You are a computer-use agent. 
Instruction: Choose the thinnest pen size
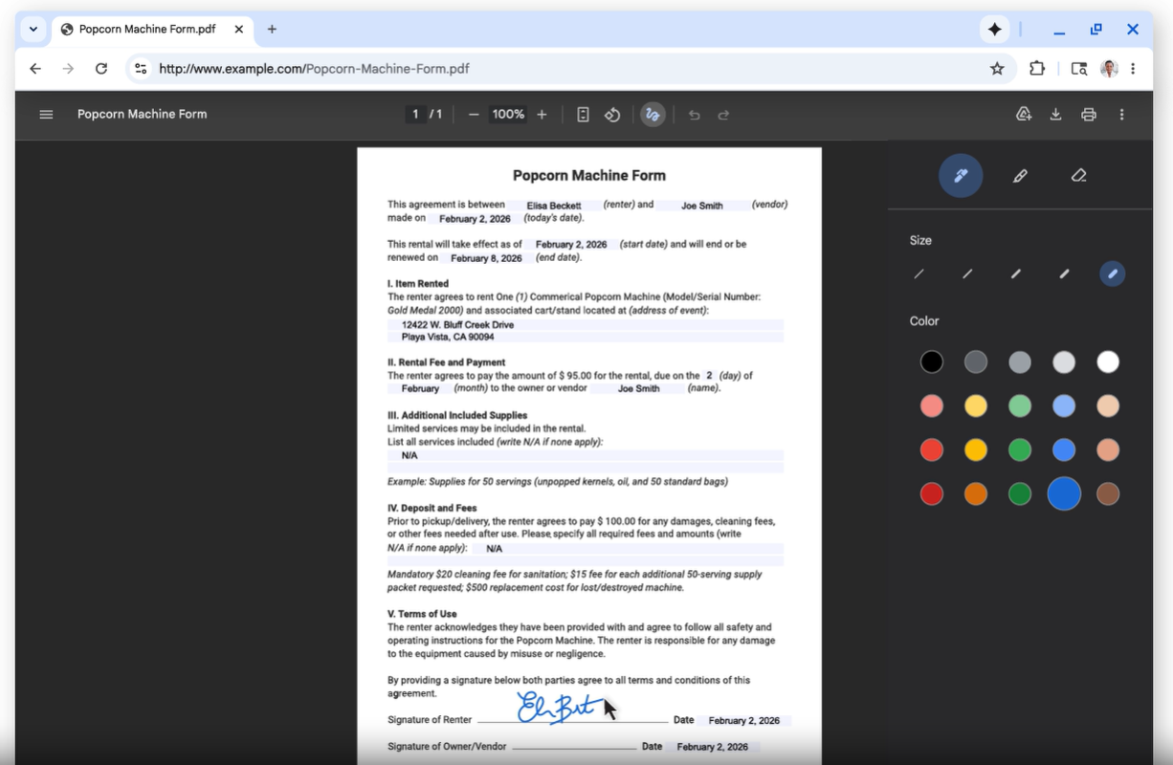918,274
